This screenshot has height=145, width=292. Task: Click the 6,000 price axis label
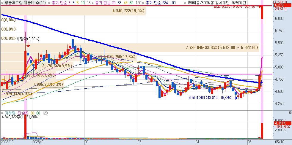280,19
